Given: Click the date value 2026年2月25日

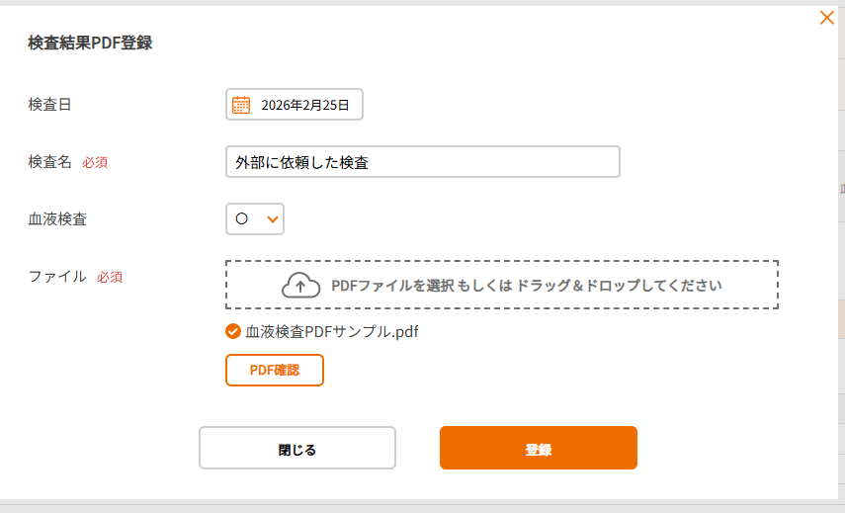Looking at the screenshot, I should [304, 105].
